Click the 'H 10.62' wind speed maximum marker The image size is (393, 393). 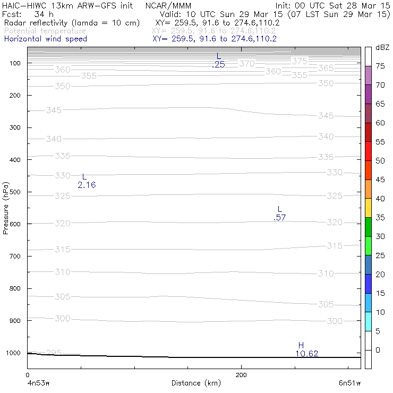(x=306, y=349)
